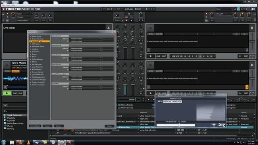Click Setup Wizard button in Preferences
The height and width of the screenshot is (145, 258).
tap(35, 126)
